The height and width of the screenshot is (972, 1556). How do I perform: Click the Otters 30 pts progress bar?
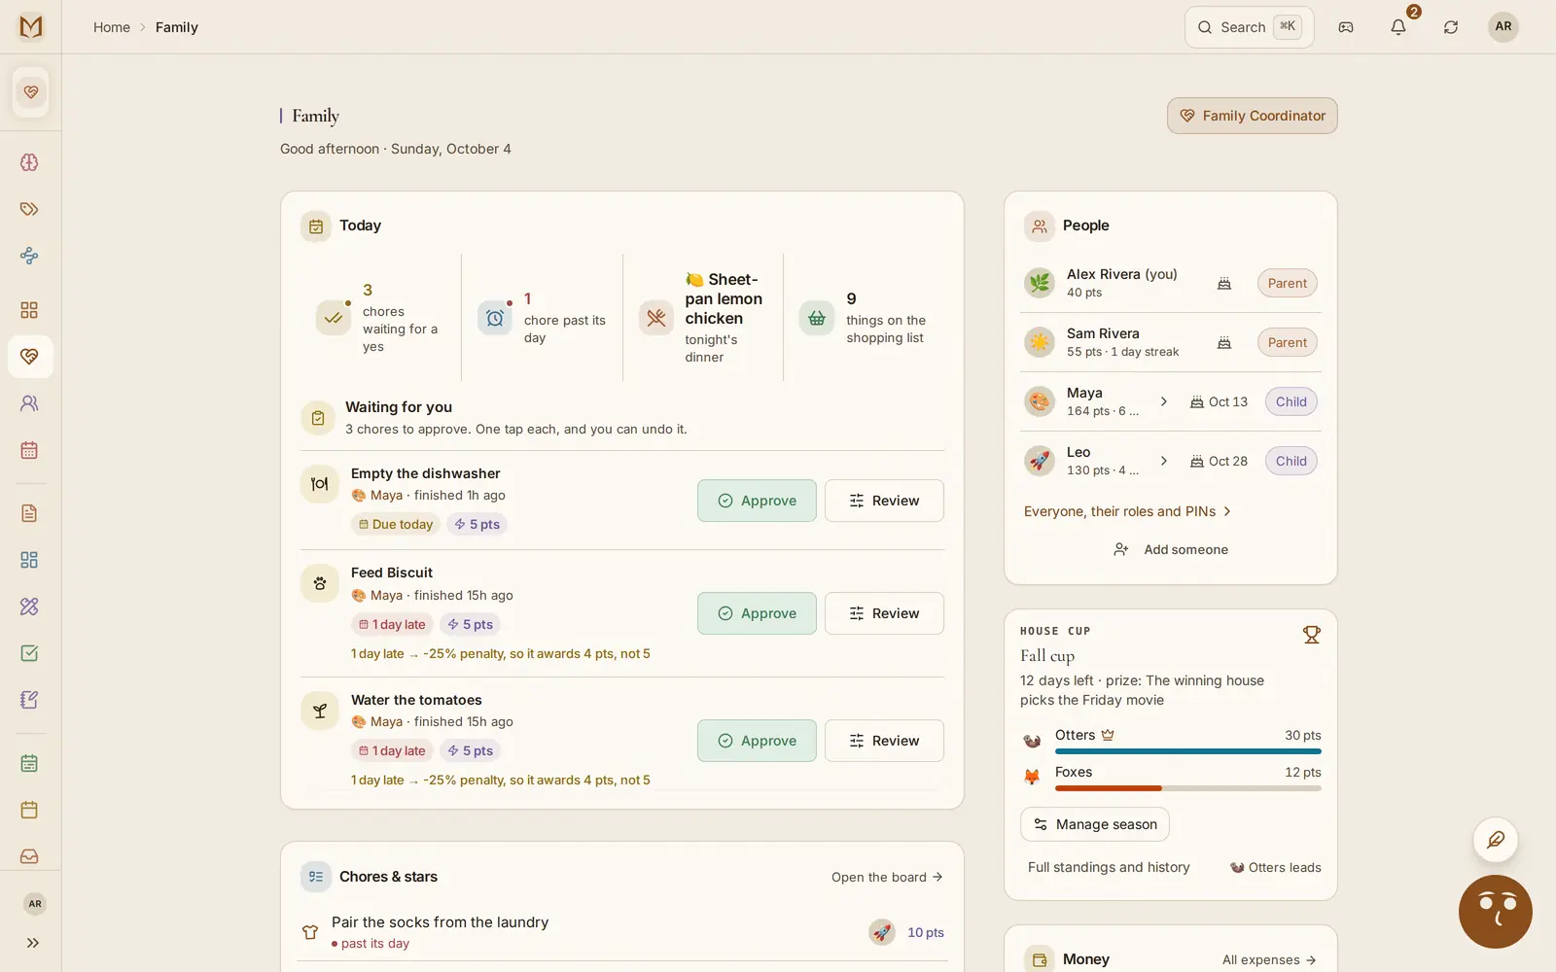click(x=1188, y=751)
